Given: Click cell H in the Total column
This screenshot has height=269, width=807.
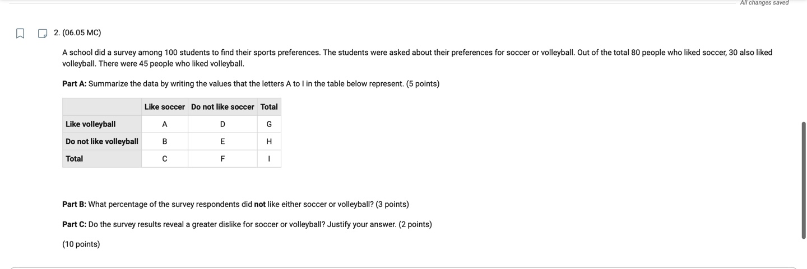Looking at the screenshot, I should [x=269, y=141].
